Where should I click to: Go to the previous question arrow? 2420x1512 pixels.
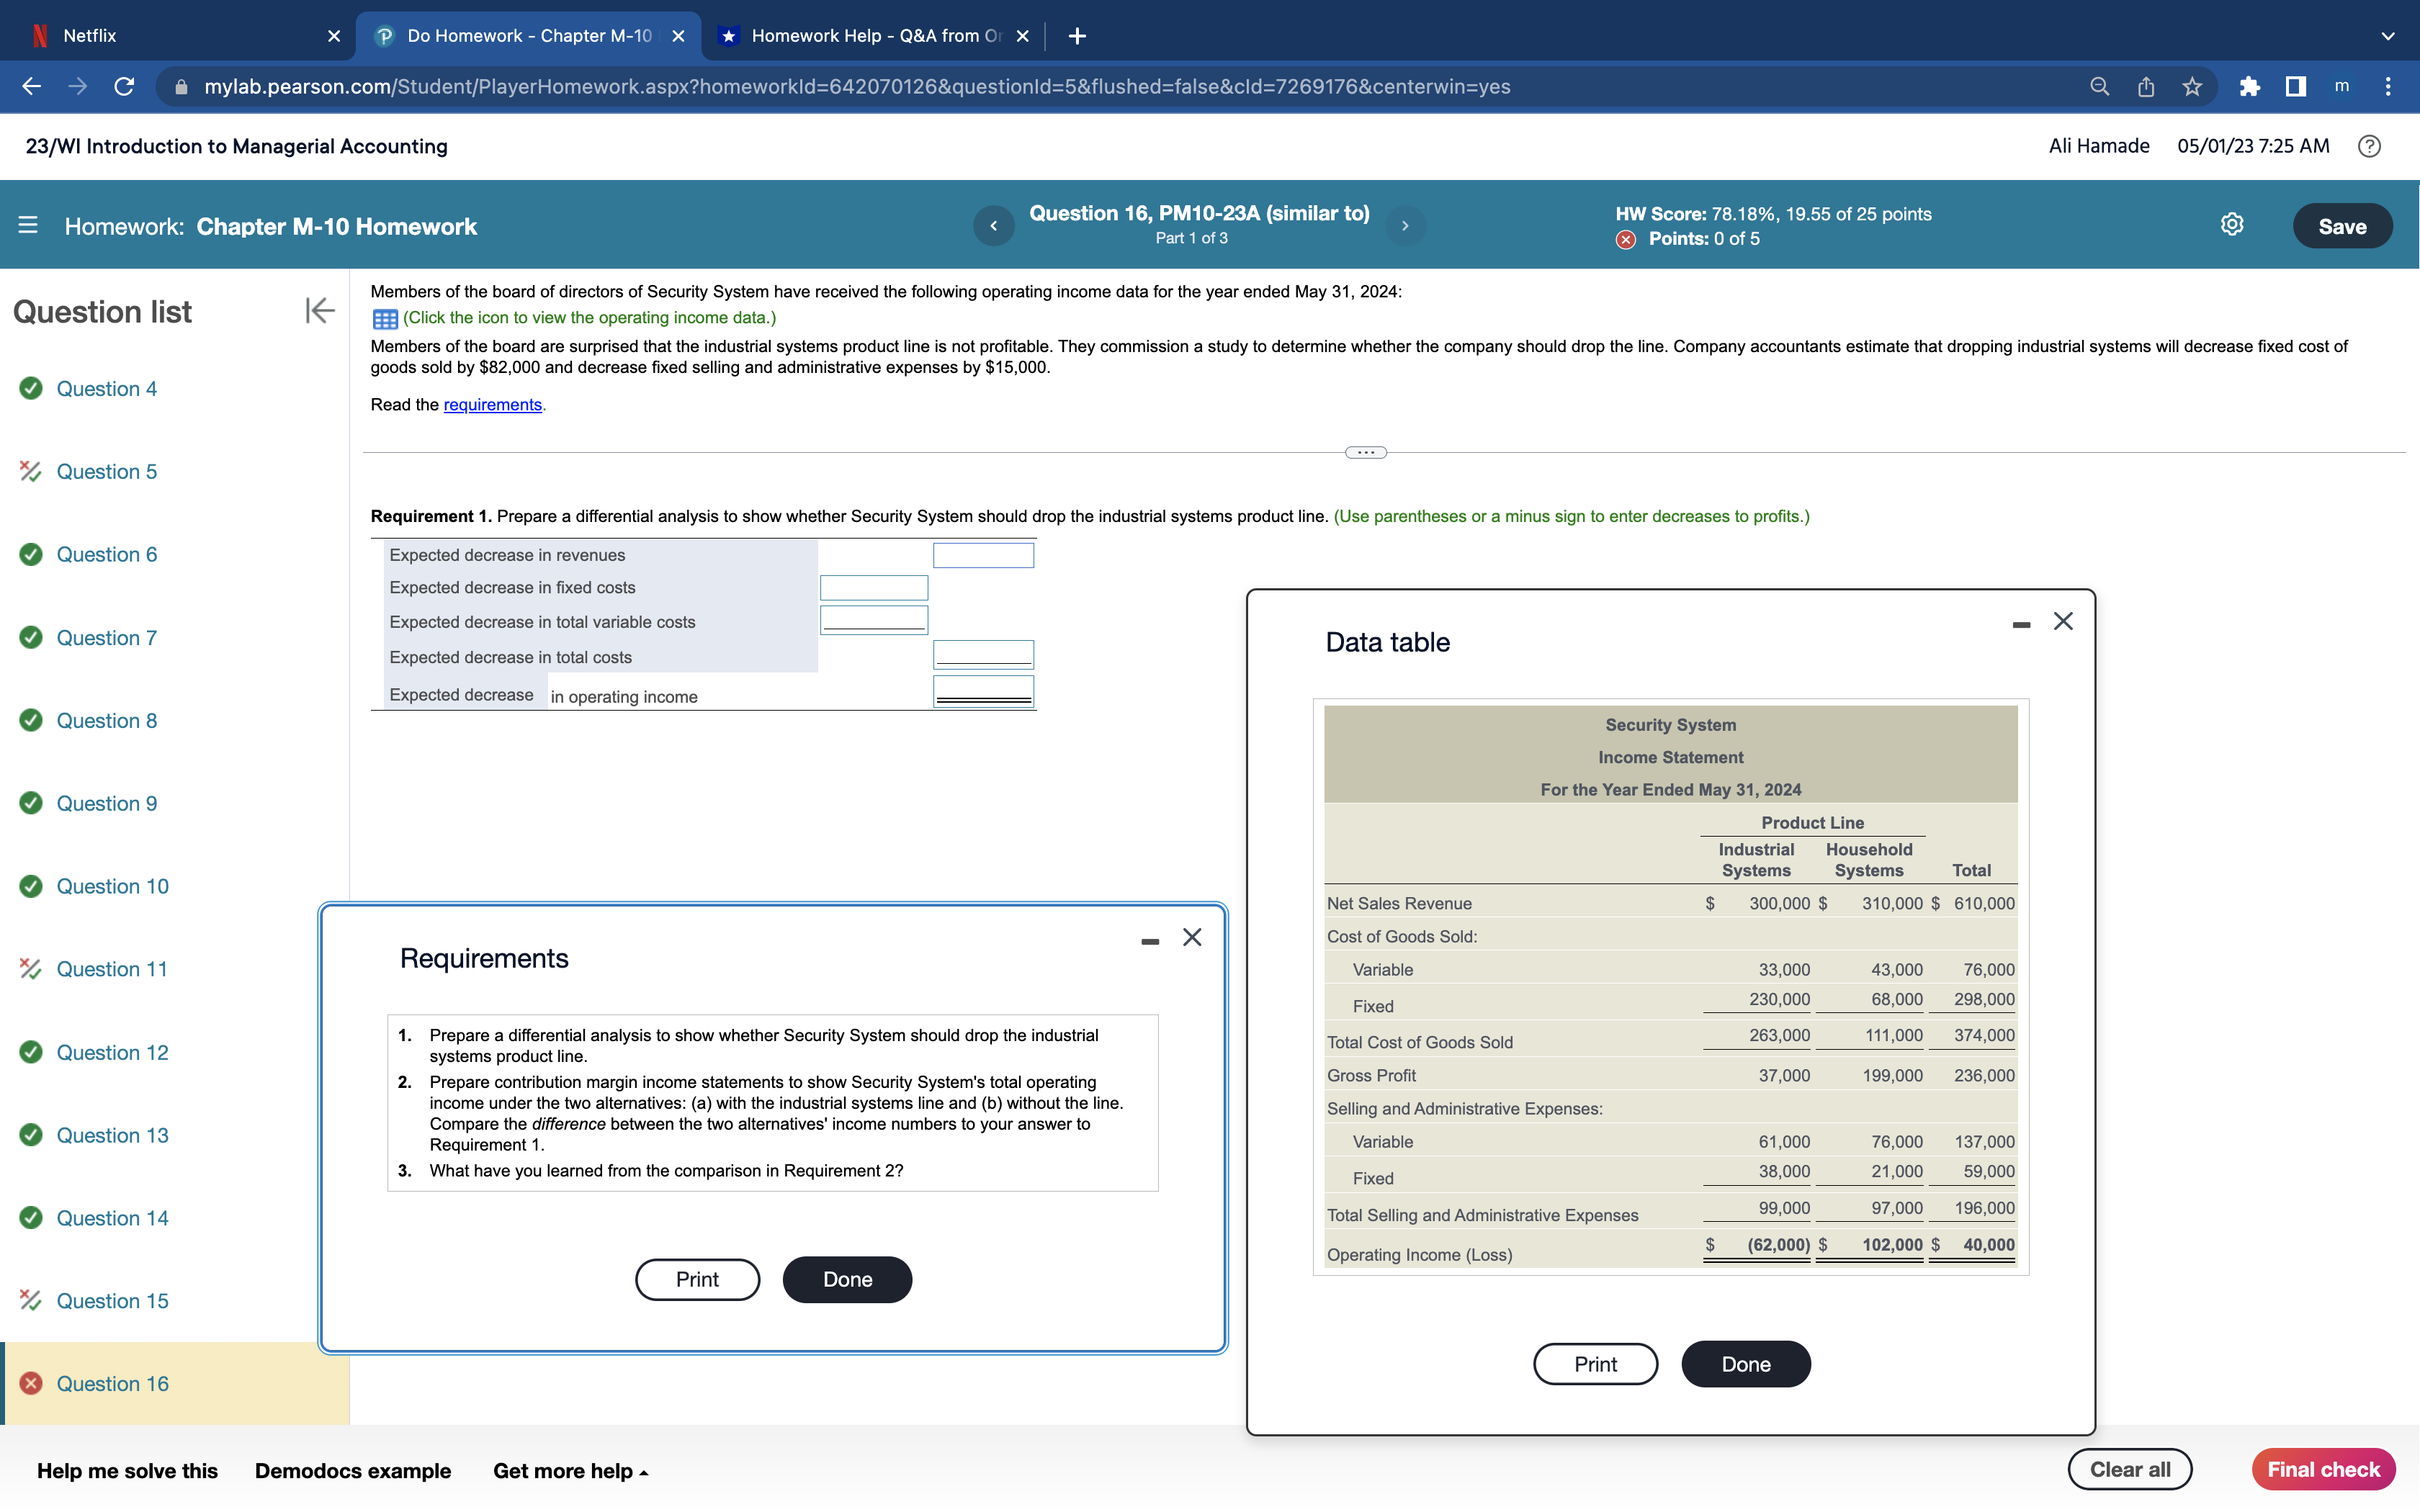tap(993, 226)
